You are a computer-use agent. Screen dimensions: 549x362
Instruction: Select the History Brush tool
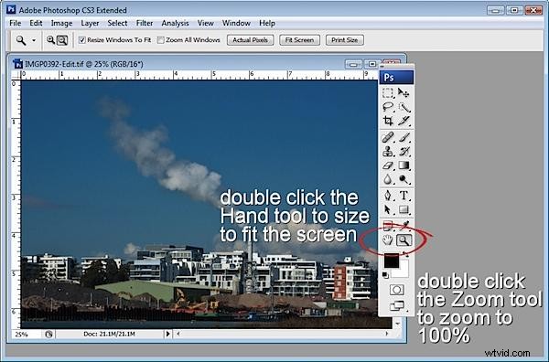pos(404,152)
